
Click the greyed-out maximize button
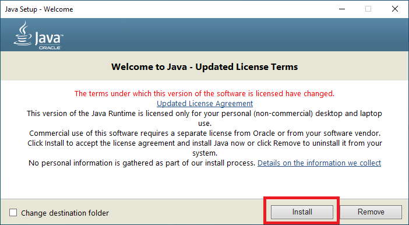coord(368,9)
